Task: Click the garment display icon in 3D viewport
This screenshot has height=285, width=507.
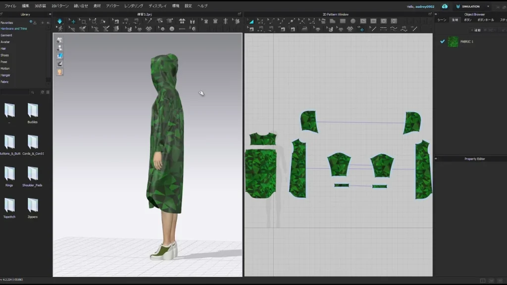Action: pyautogui.click(x=60, y=40)
